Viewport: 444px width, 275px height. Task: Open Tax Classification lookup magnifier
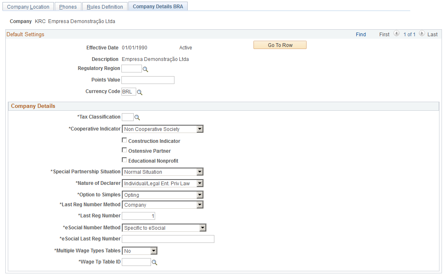[137, 117]
